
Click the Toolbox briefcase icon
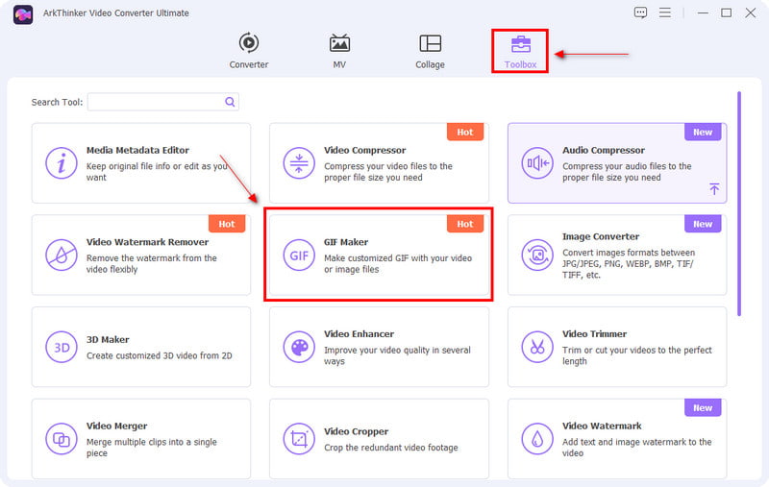[x=521, y=43]
